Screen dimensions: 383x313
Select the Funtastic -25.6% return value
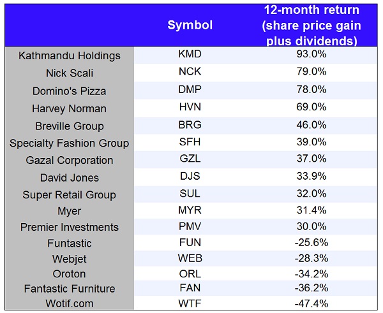click(312, 243)
